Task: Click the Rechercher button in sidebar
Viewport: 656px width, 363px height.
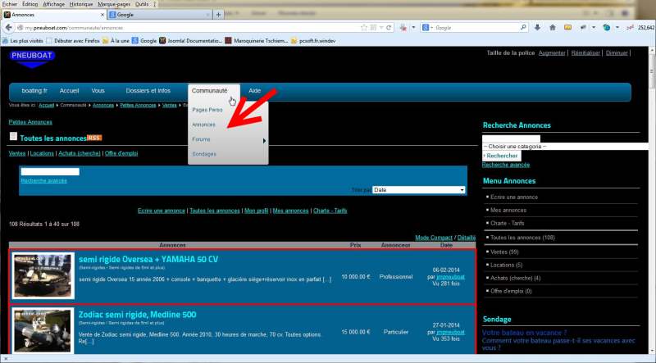Action: (501, 155)
